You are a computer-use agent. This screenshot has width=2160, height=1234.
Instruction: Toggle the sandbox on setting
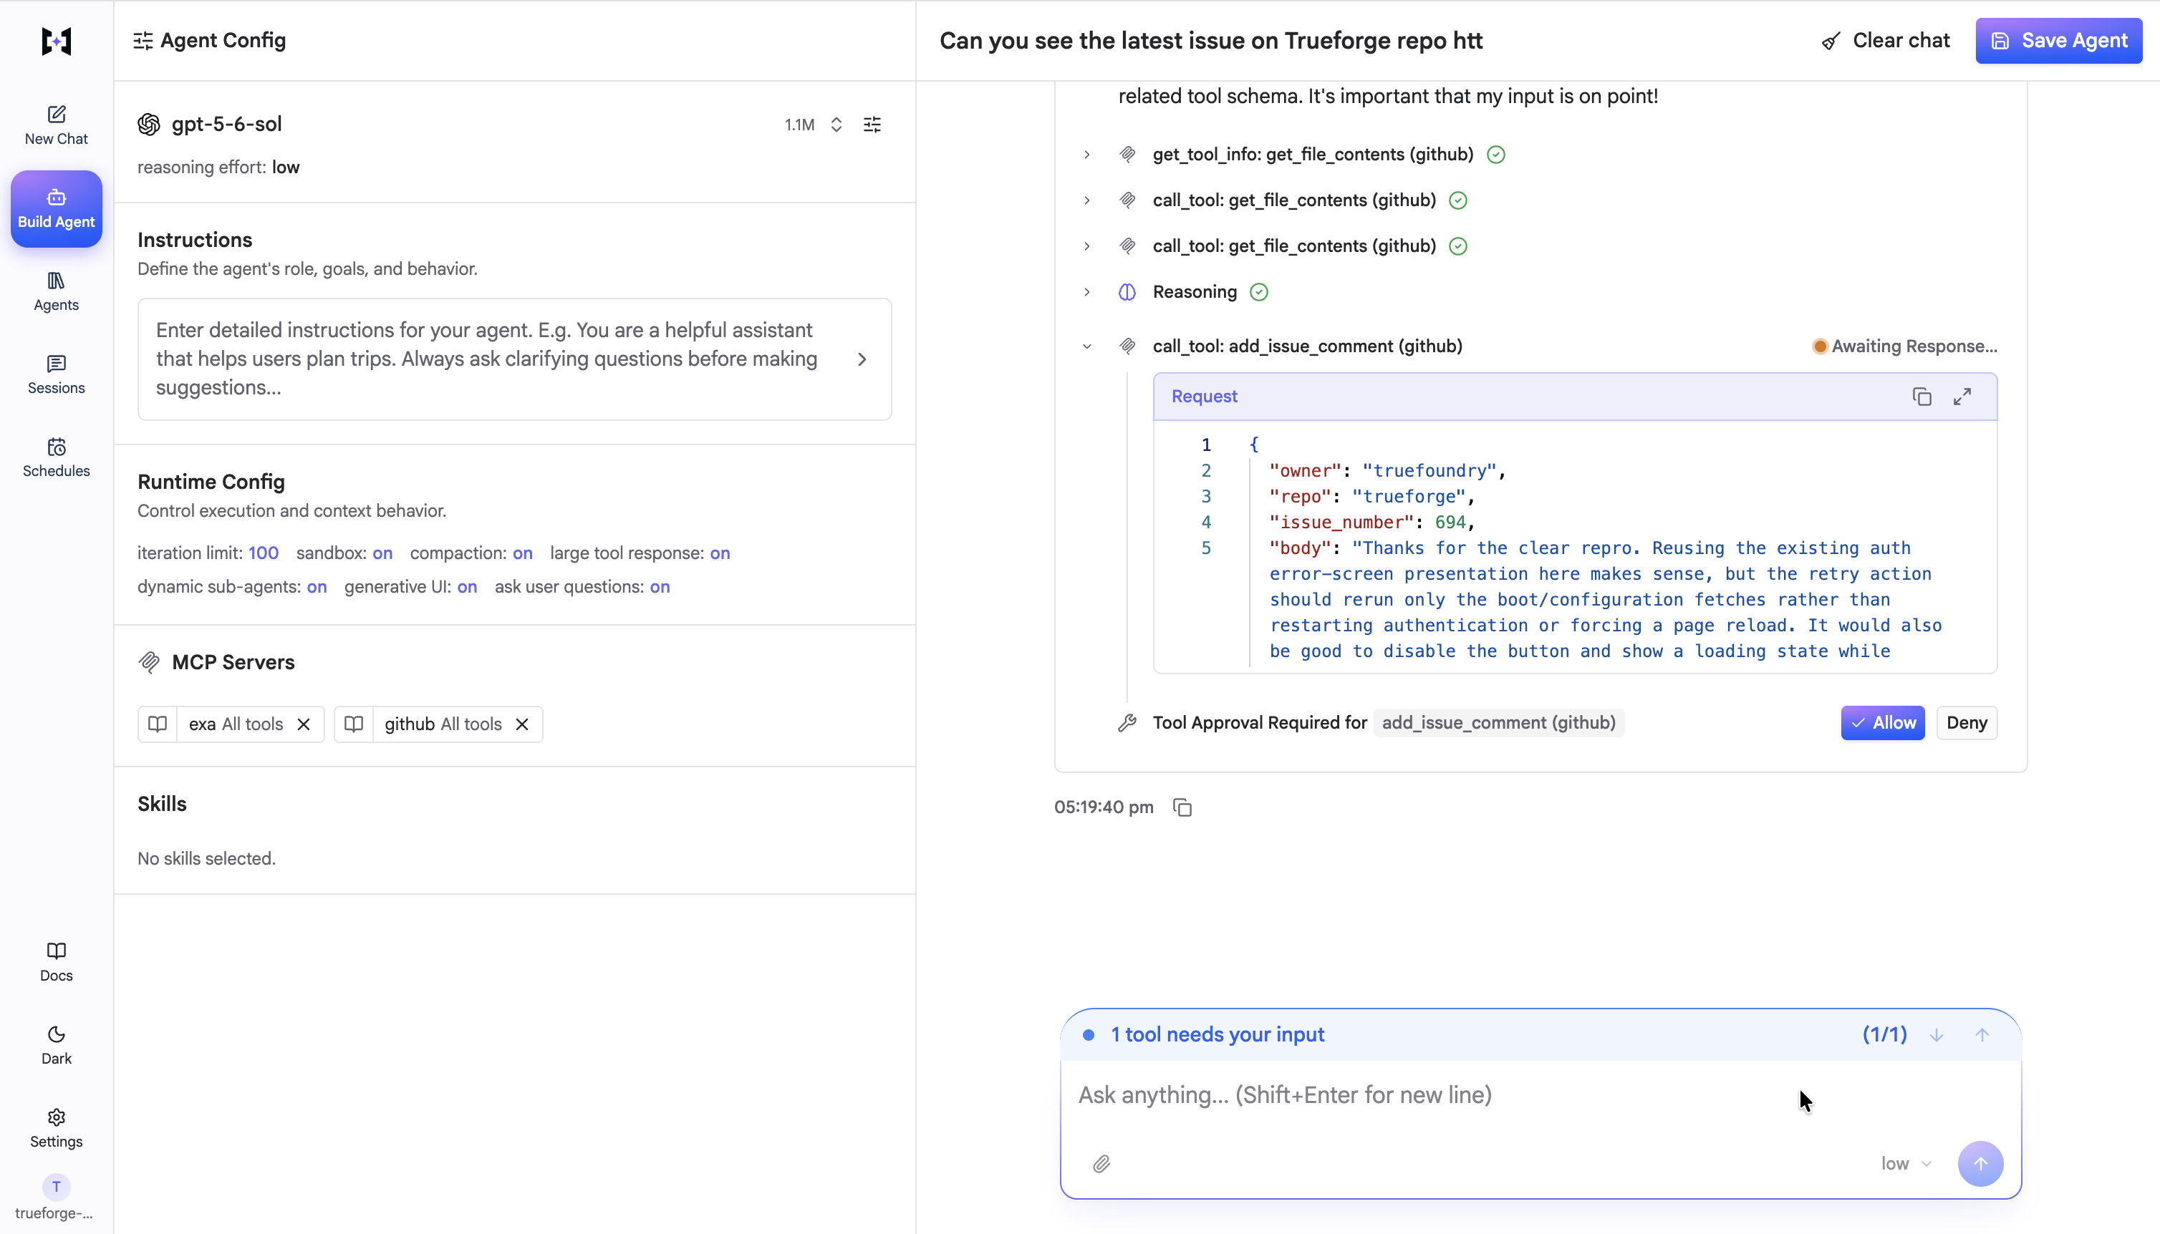point(382,553)
